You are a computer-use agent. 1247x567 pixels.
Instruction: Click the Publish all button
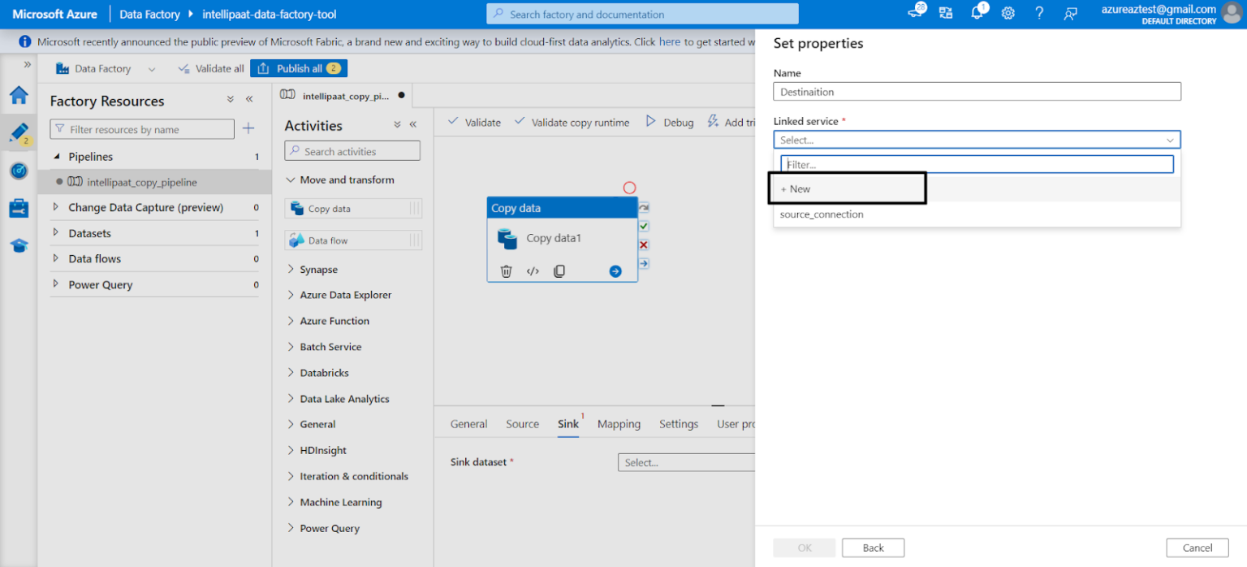click(x=299, y=68)
